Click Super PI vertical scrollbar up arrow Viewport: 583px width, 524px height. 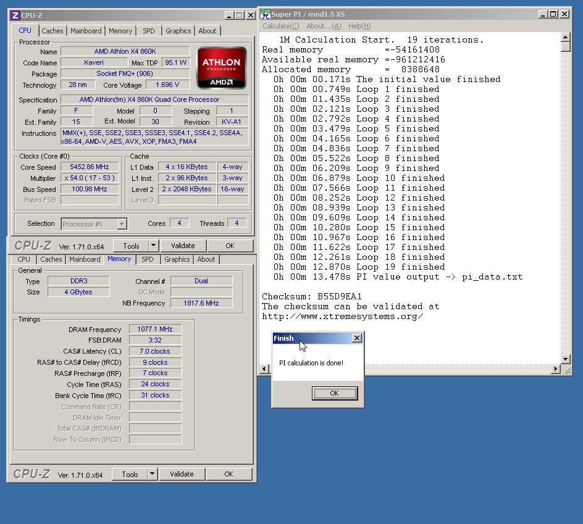(x=566, y=37)
